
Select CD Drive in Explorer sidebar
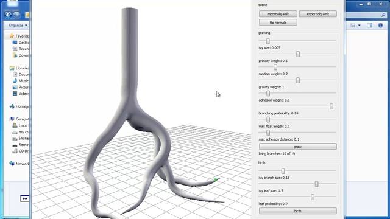21,151
